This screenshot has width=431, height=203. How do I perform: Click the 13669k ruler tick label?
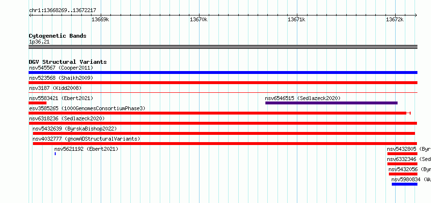(x=100, y=19)
